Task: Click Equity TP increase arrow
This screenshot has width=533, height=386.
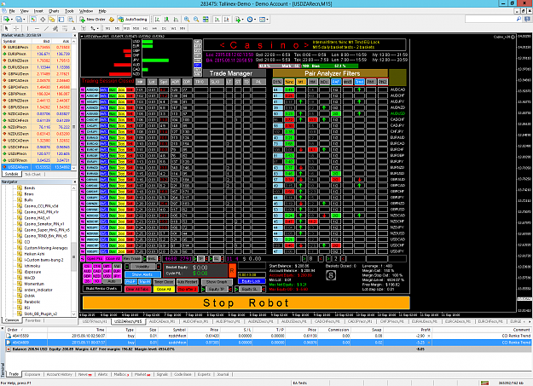Action: [203, 289]
